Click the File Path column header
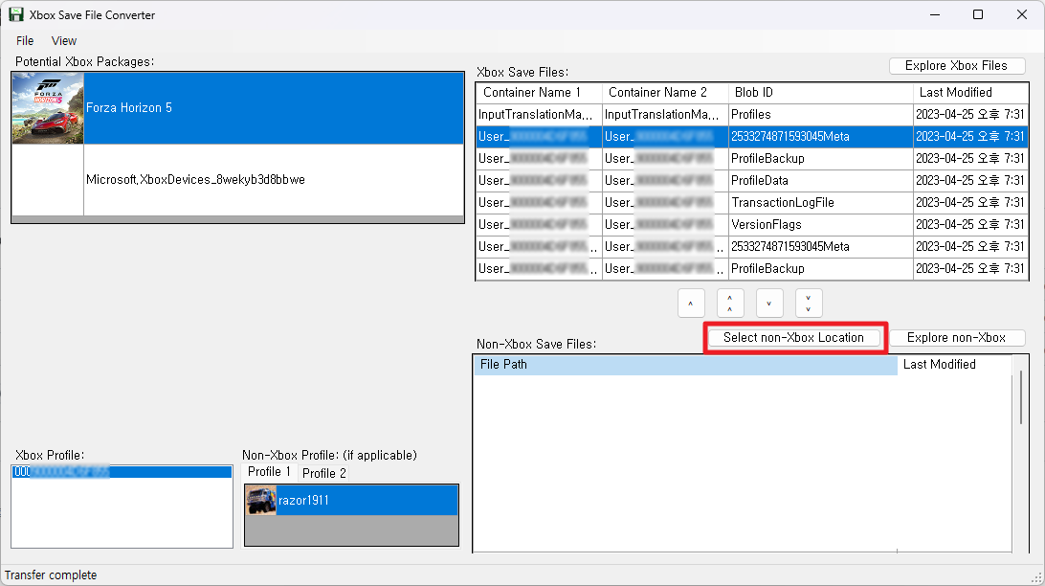This screenshot has height=586, width=1045. tap(685, 365)
